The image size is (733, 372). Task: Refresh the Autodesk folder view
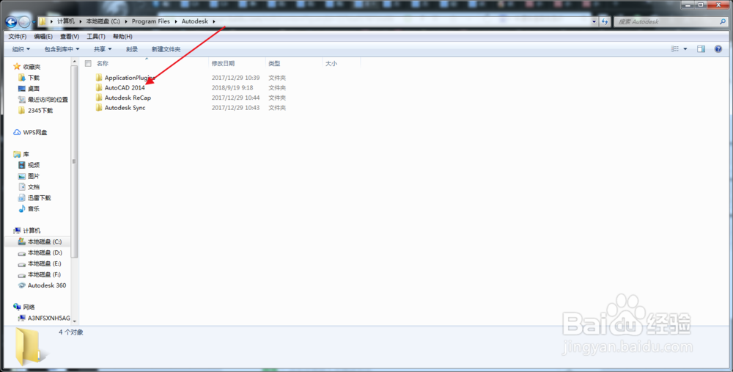(605, 21)
